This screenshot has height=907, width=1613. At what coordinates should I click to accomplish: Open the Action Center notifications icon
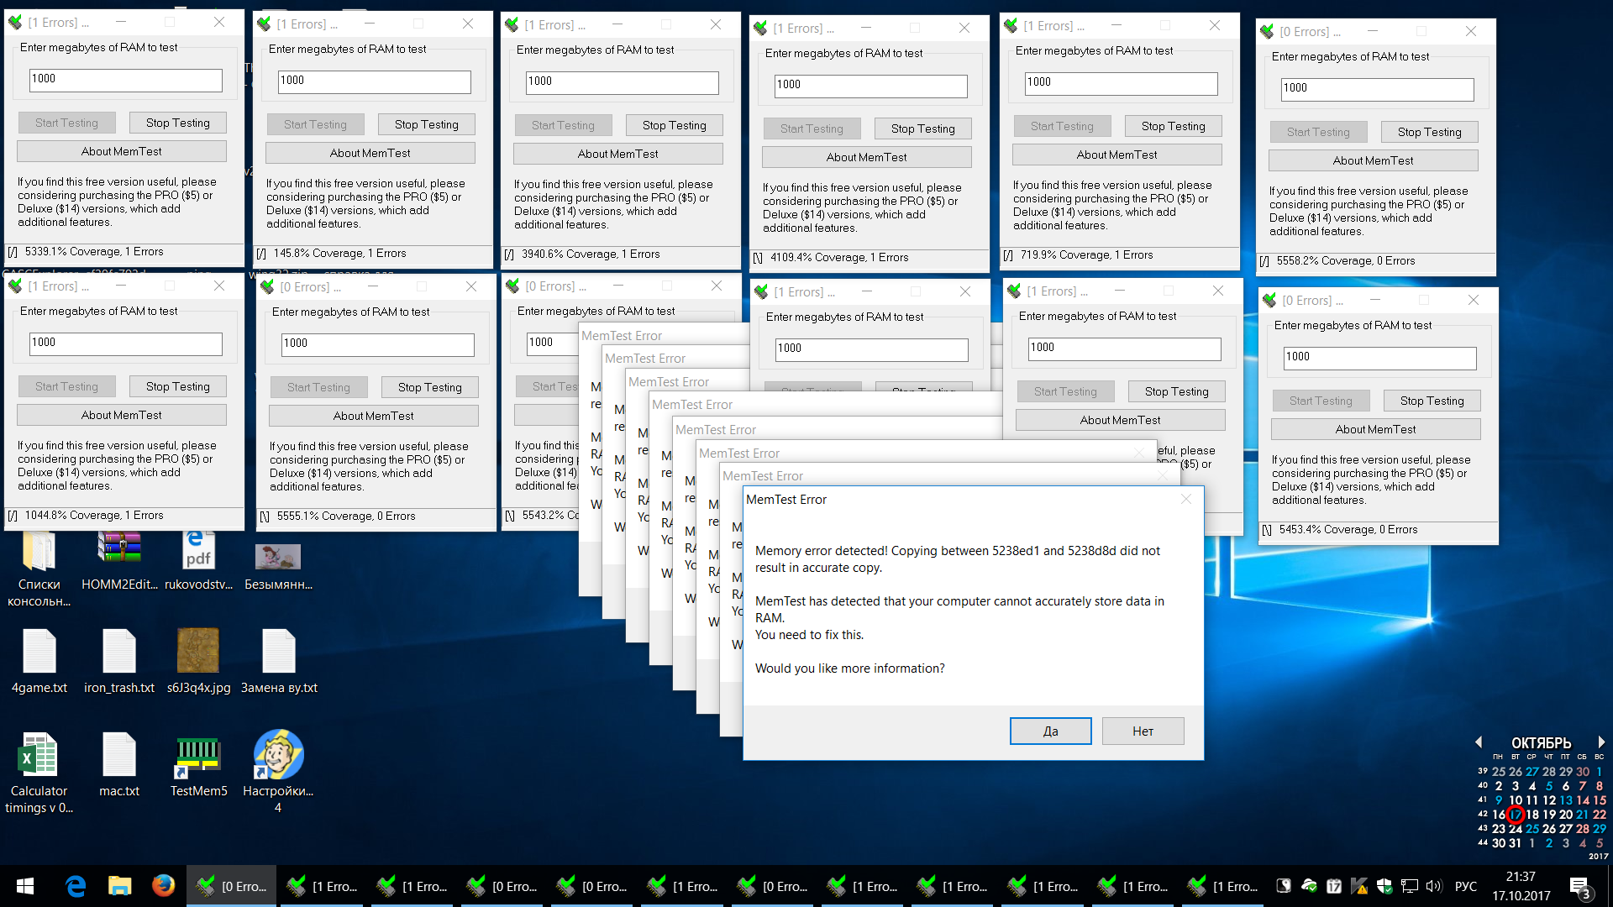[1579, 887]
